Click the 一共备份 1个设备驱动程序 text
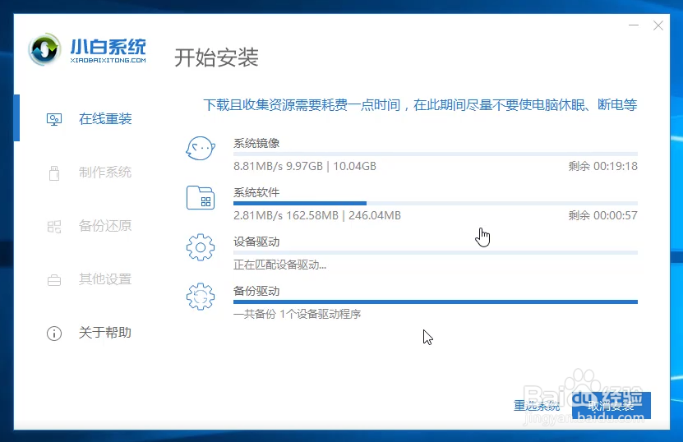This screenshot has height=442, width=683. (x=297, y=314)
